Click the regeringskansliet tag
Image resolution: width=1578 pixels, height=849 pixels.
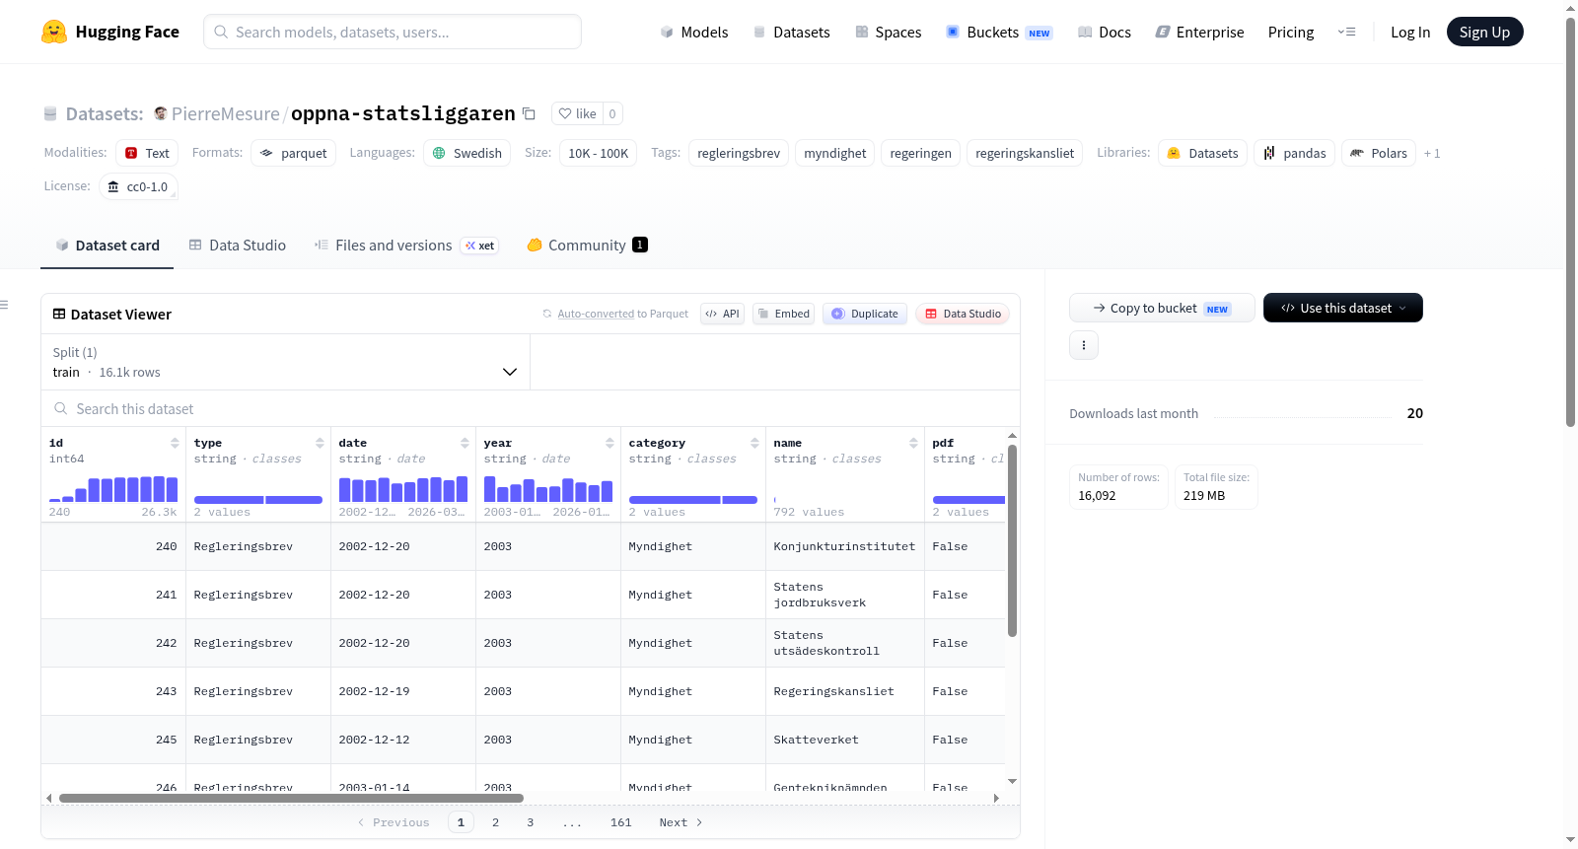tap(1025, 153)
